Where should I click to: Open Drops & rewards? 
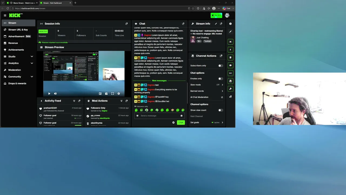[x=18, y=83]
